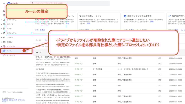Screen dimensions: 185x104
Task: Expand the デバイス sidebar section
Action: [1, 24]
